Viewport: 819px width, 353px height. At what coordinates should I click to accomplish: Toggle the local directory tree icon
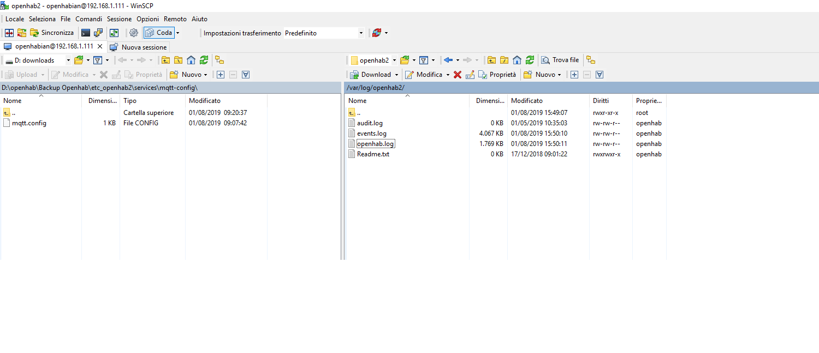pyautogui.click(x=219, y=60)
